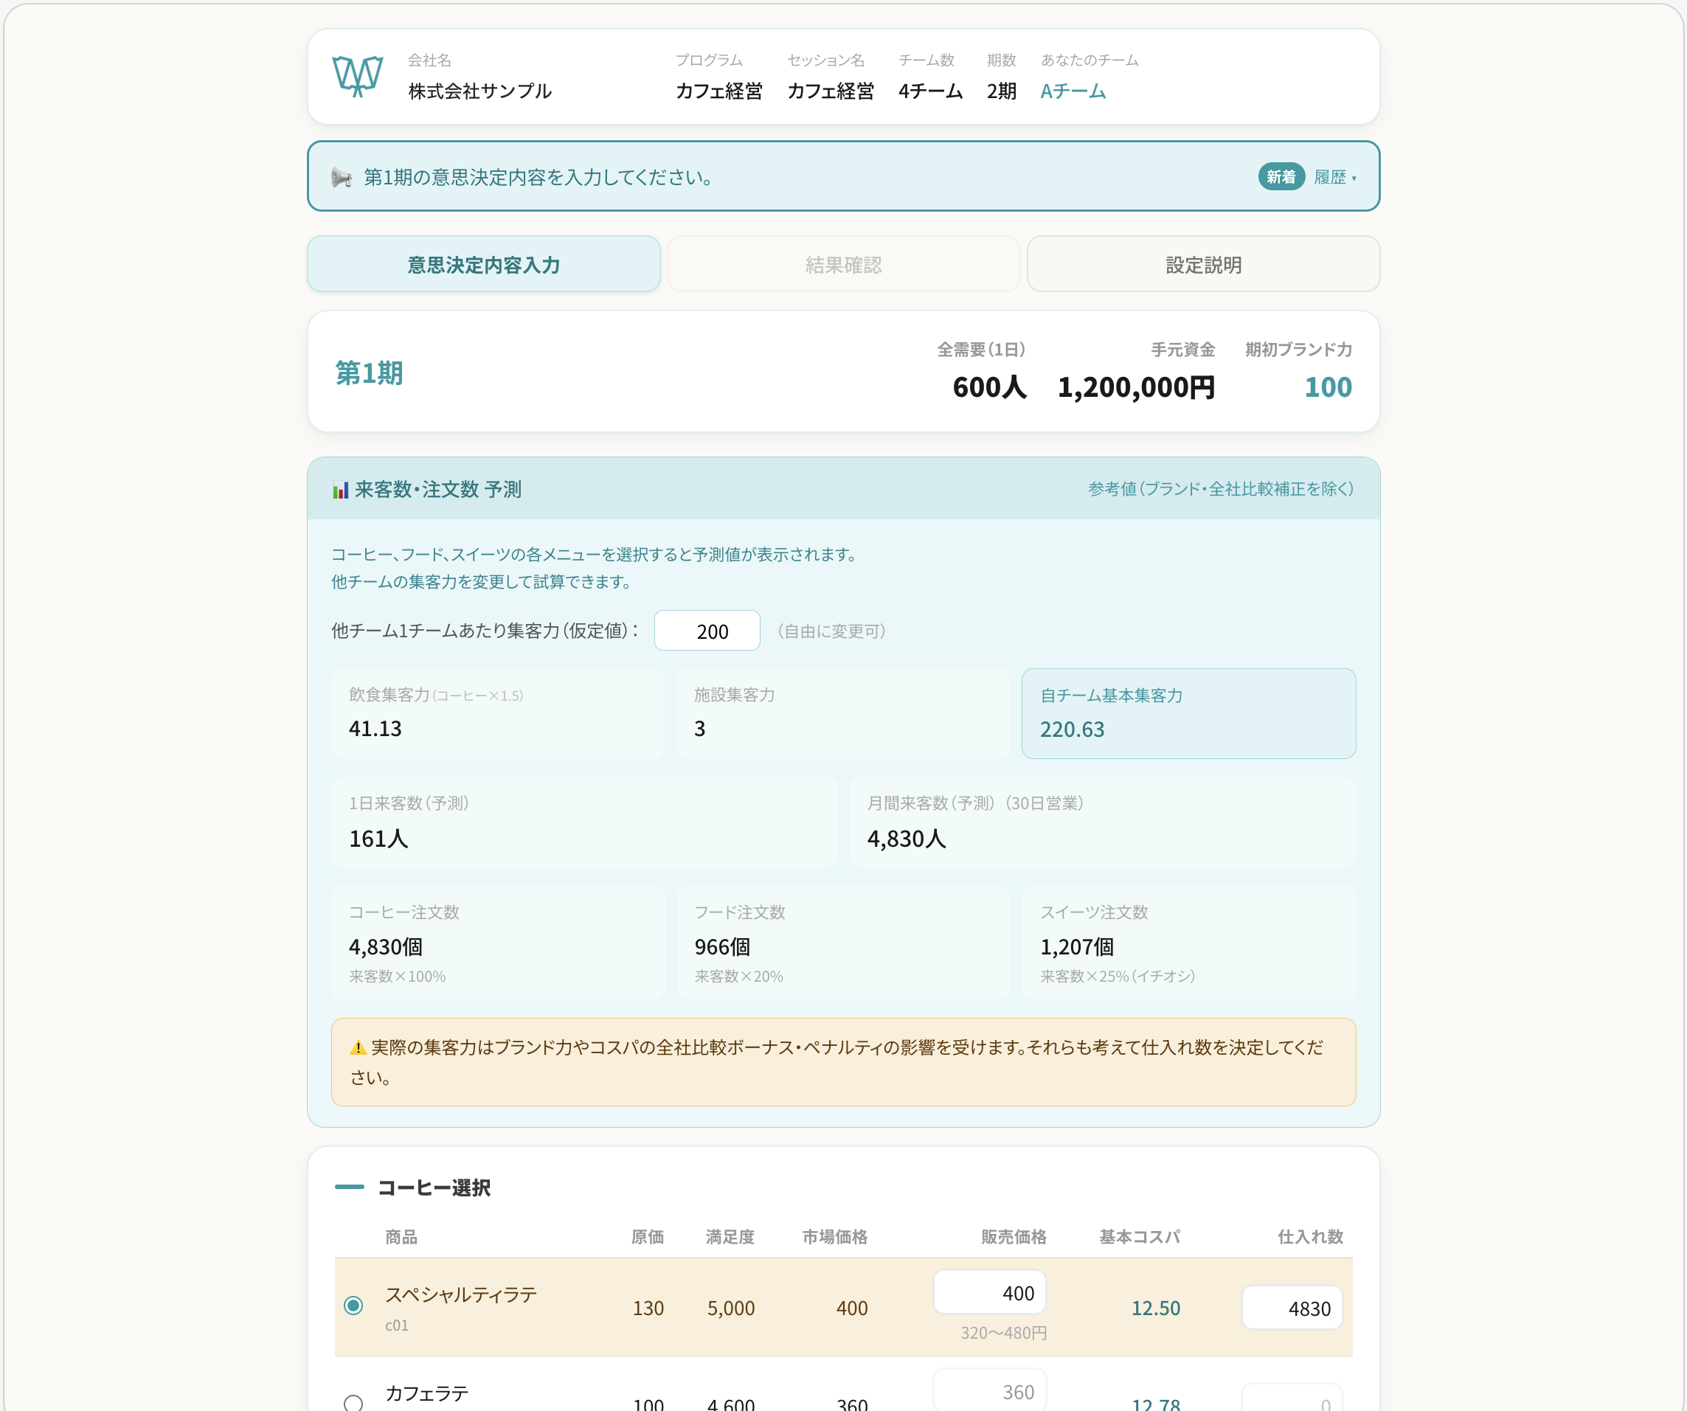Click the 飲食集客力 value 41.13
The image size is (1687, 1411).
coord(375,729)
